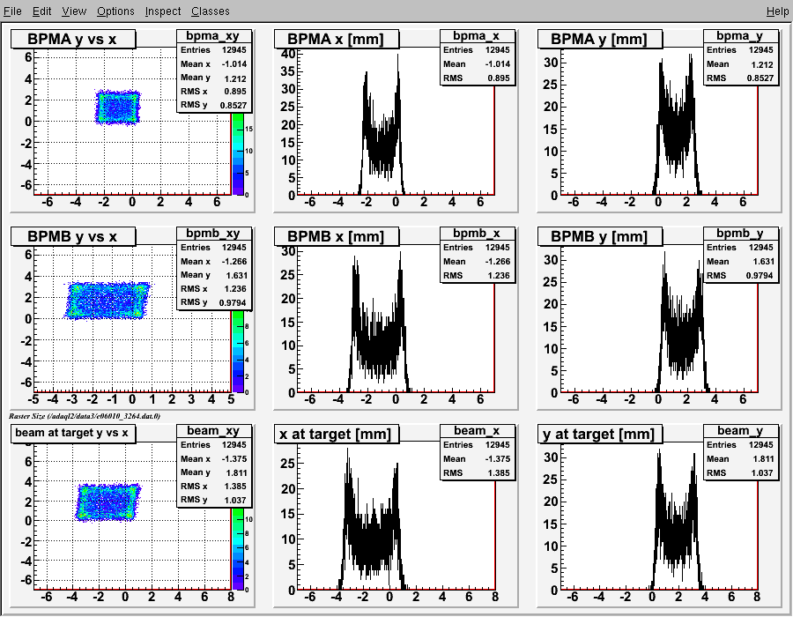Click the color palette of BPMA y vs x
This screenshot has height=617, width=793.
(238, 154)
